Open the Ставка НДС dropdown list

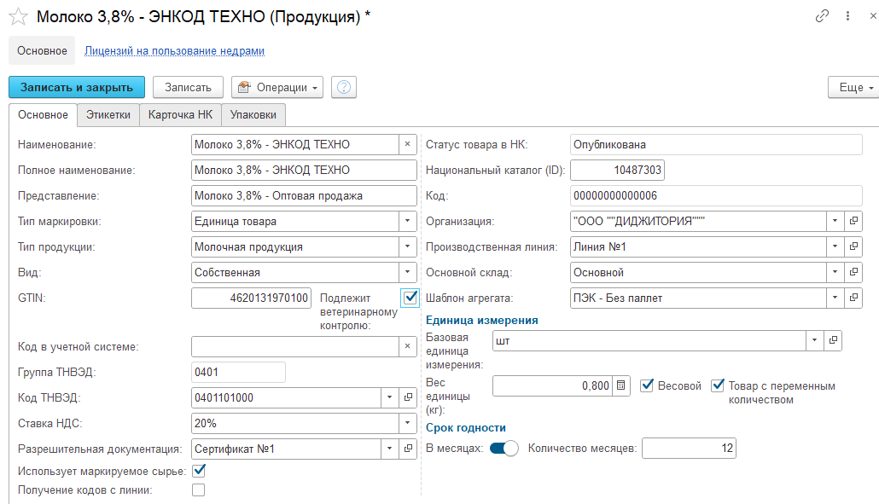407,424
